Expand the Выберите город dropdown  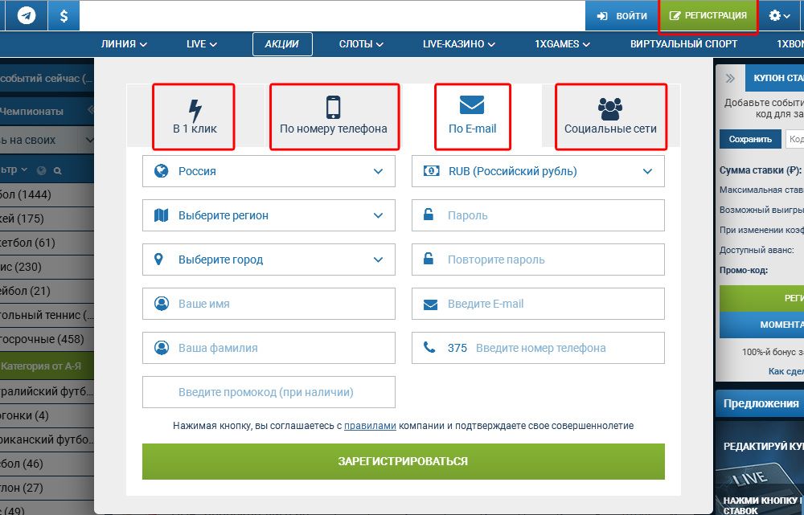coord(269,260)
